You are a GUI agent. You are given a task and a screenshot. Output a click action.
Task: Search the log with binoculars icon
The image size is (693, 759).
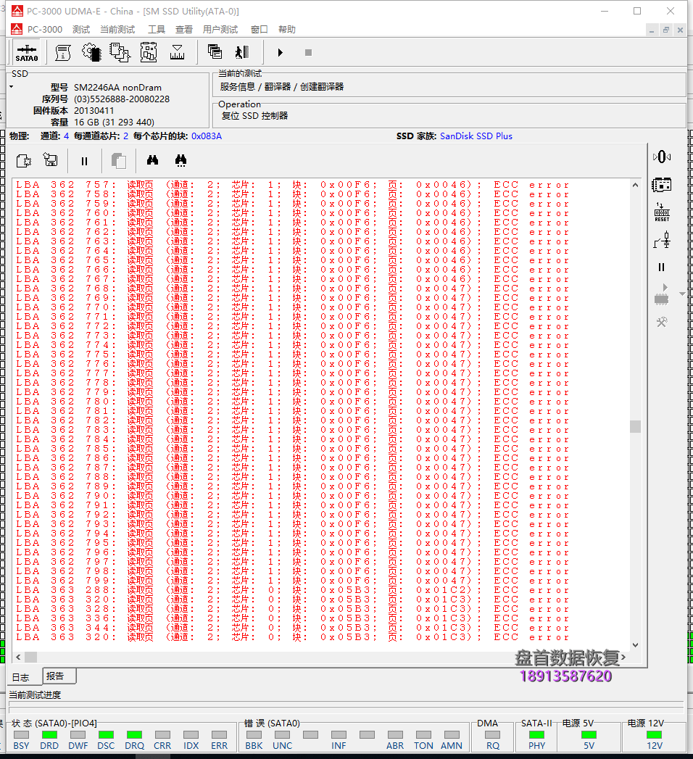coord(152,160)
